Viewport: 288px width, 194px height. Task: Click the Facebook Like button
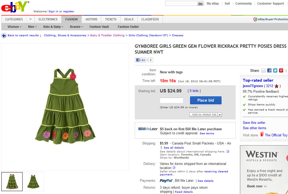140,60
